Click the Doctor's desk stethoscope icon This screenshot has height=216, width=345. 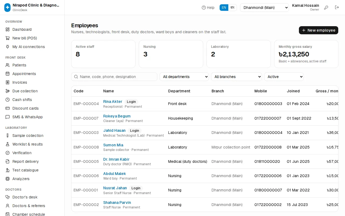8,197
